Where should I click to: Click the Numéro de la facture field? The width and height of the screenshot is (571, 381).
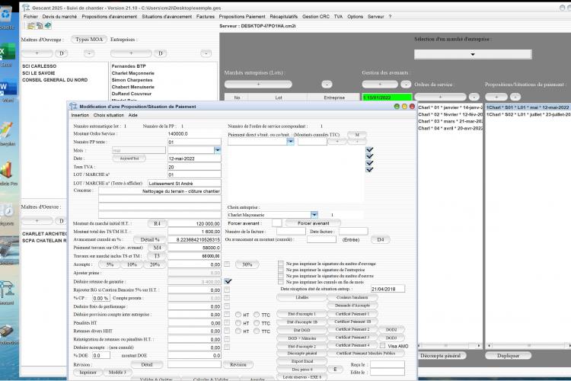(x=291, y=231)
